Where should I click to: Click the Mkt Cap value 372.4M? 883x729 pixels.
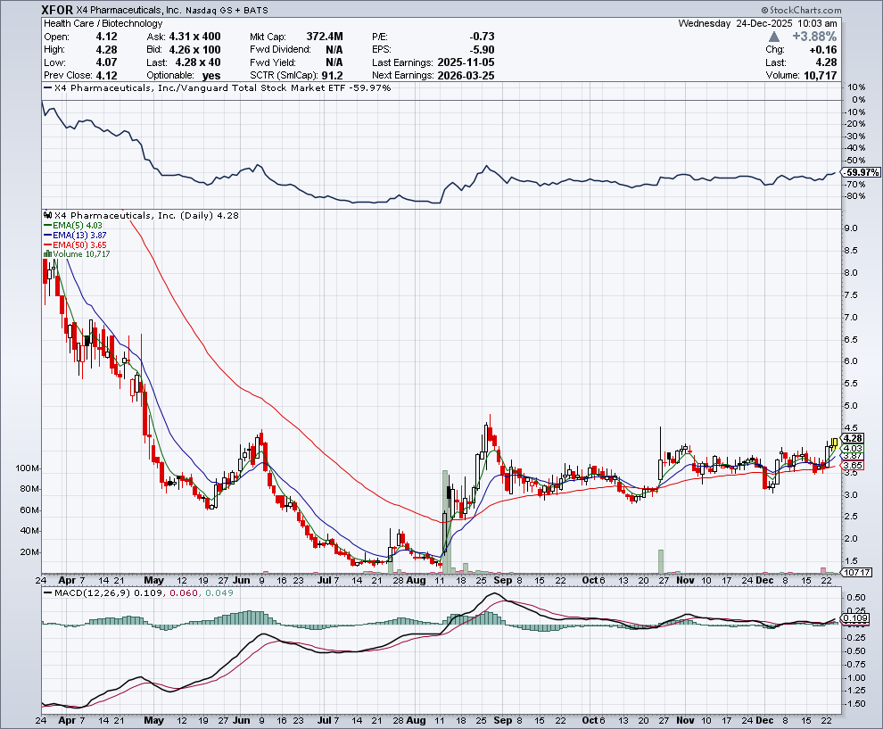tap(325, 37)
